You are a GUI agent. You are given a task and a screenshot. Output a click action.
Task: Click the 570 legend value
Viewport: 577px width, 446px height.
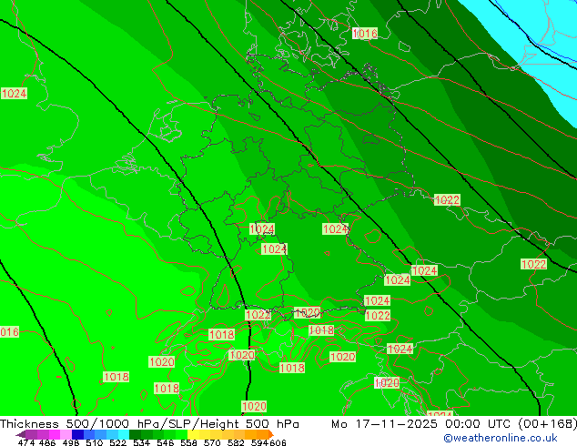click(x=212, y=442)
